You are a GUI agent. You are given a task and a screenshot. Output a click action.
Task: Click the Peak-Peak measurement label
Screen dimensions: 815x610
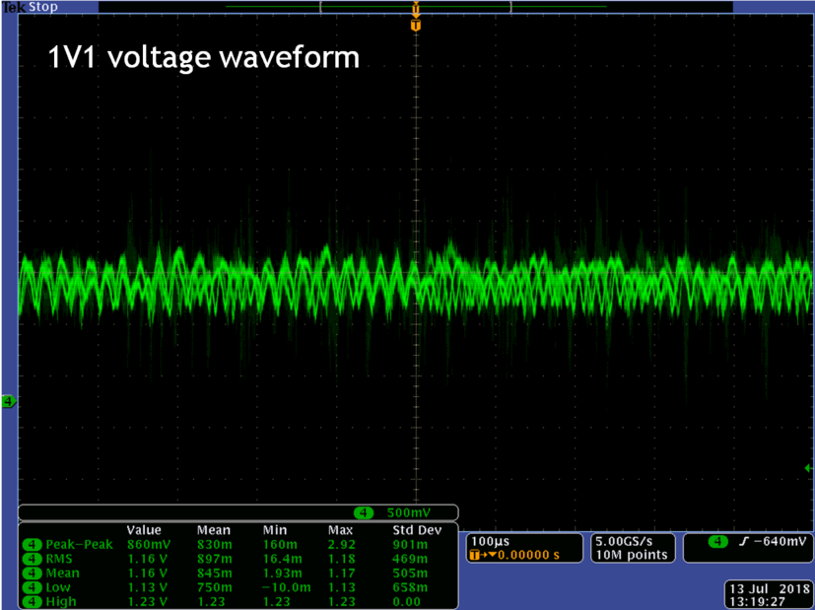[x=80, y=545]
